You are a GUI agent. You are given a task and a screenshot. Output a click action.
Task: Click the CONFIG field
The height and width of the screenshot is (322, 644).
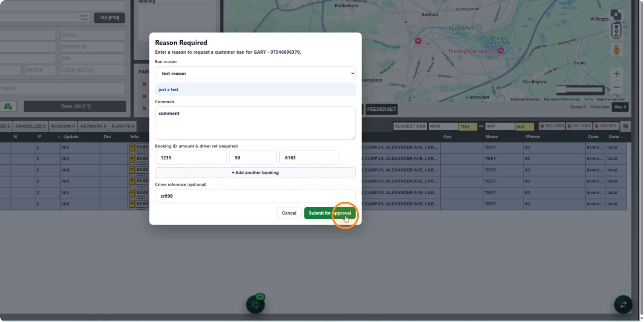pos(62,88)
